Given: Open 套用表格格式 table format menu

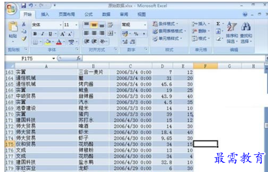Looking at the screenshot, I should click(169, 31).
